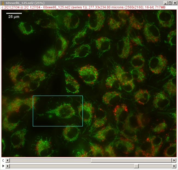Maximize the 60xwell6_125.nd2 image window
Screen dimensions: 178x170
click(x=170, y=3)
